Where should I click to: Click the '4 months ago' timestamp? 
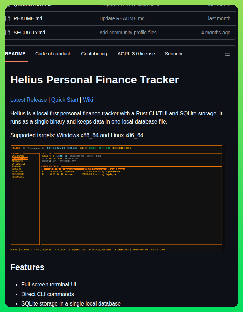[216, 32]
